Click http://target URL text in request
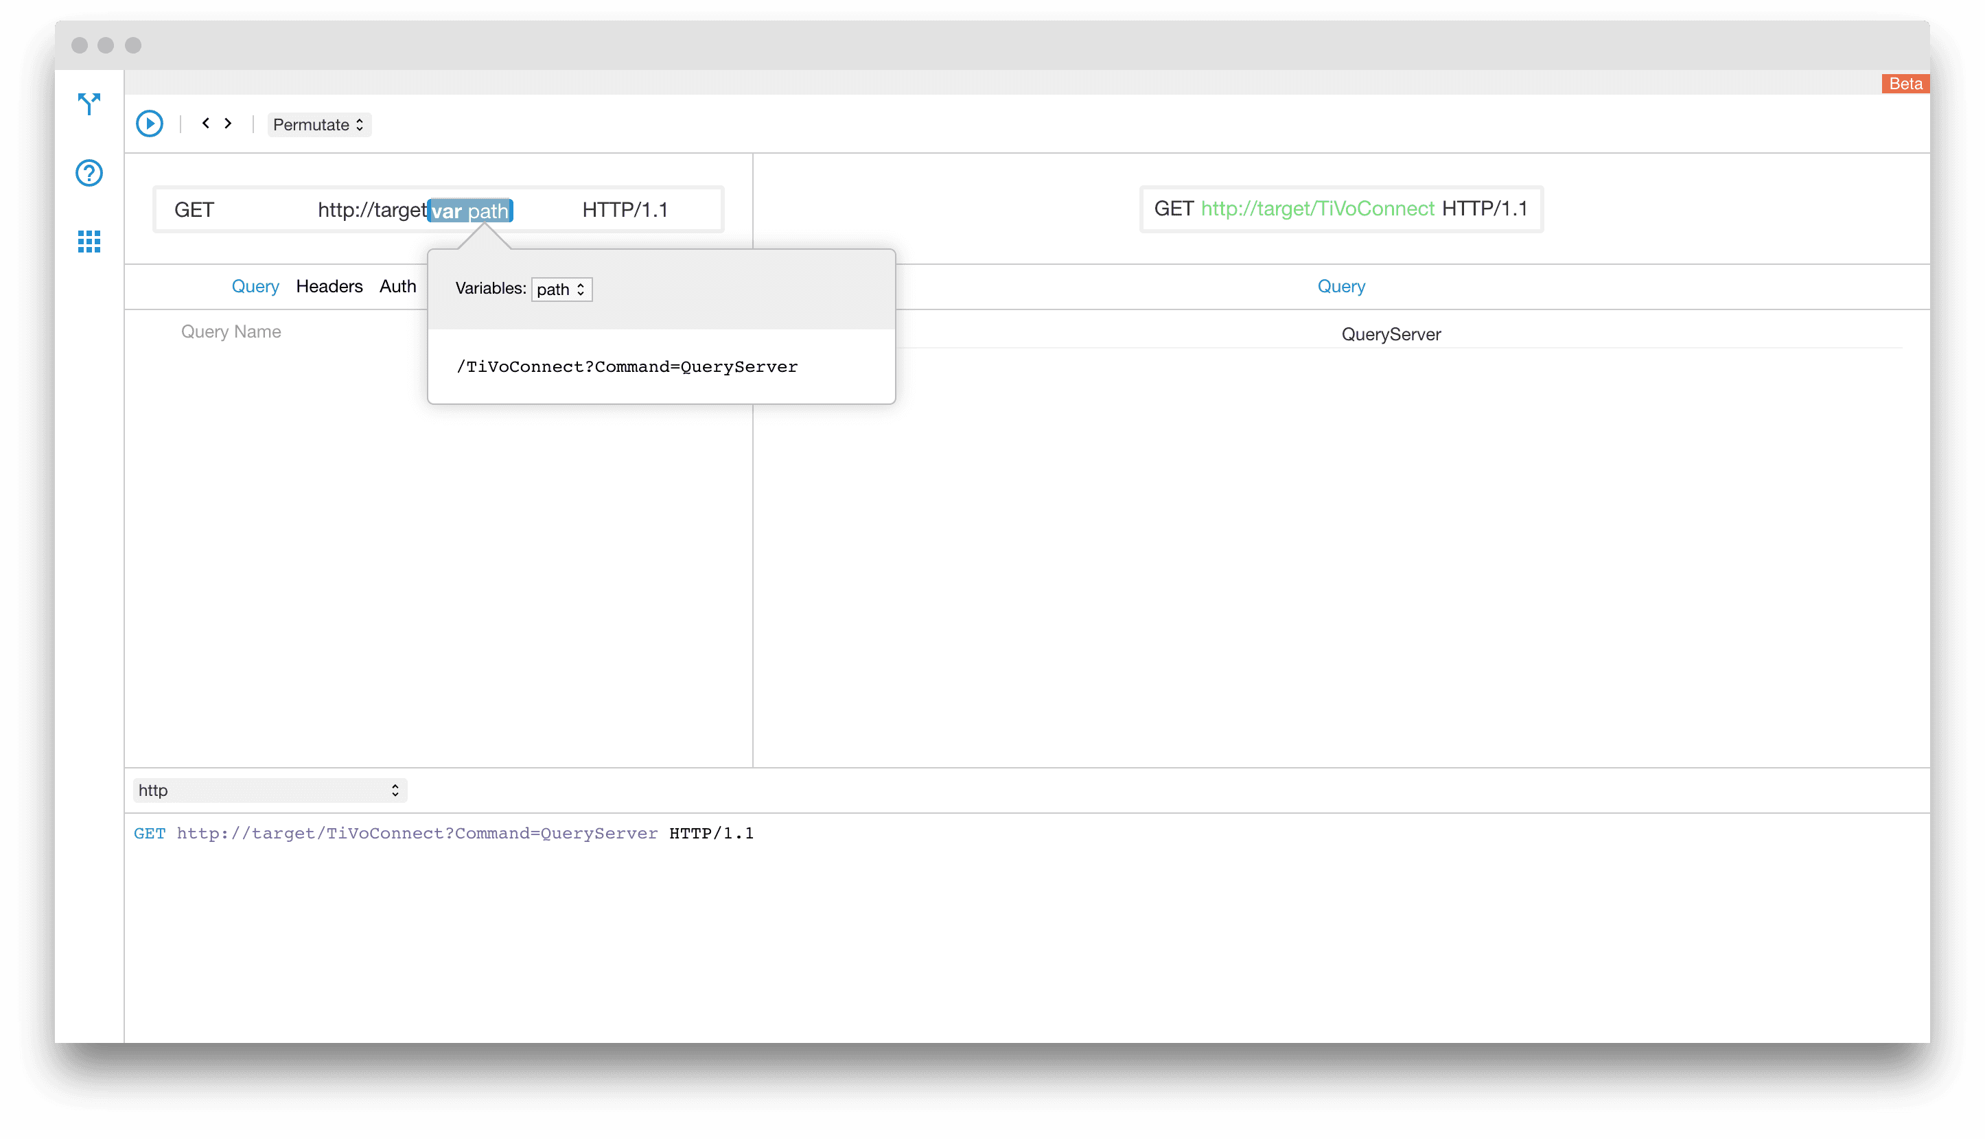 click(x=371, y=210)
